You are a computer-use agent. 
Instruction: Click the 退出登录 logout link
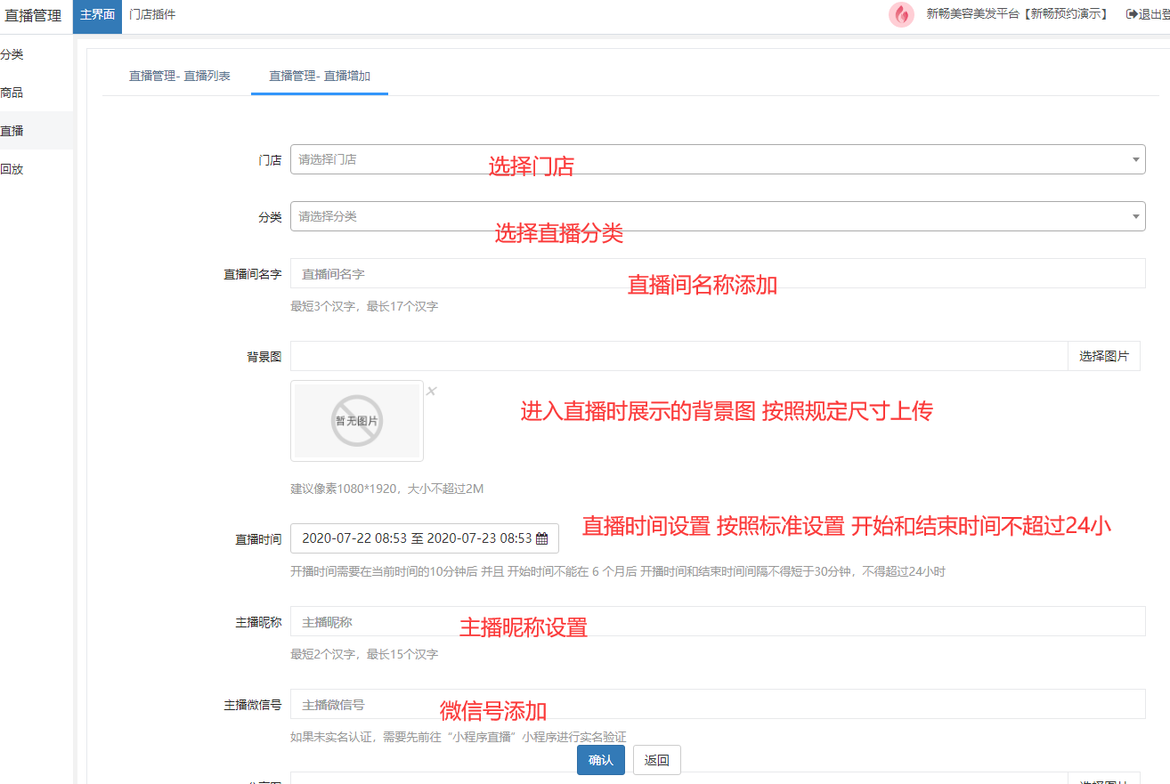click(x=1148, y=14)
